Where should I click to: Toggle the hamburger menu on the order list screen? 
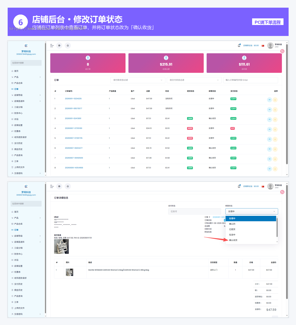click(52, 46)
